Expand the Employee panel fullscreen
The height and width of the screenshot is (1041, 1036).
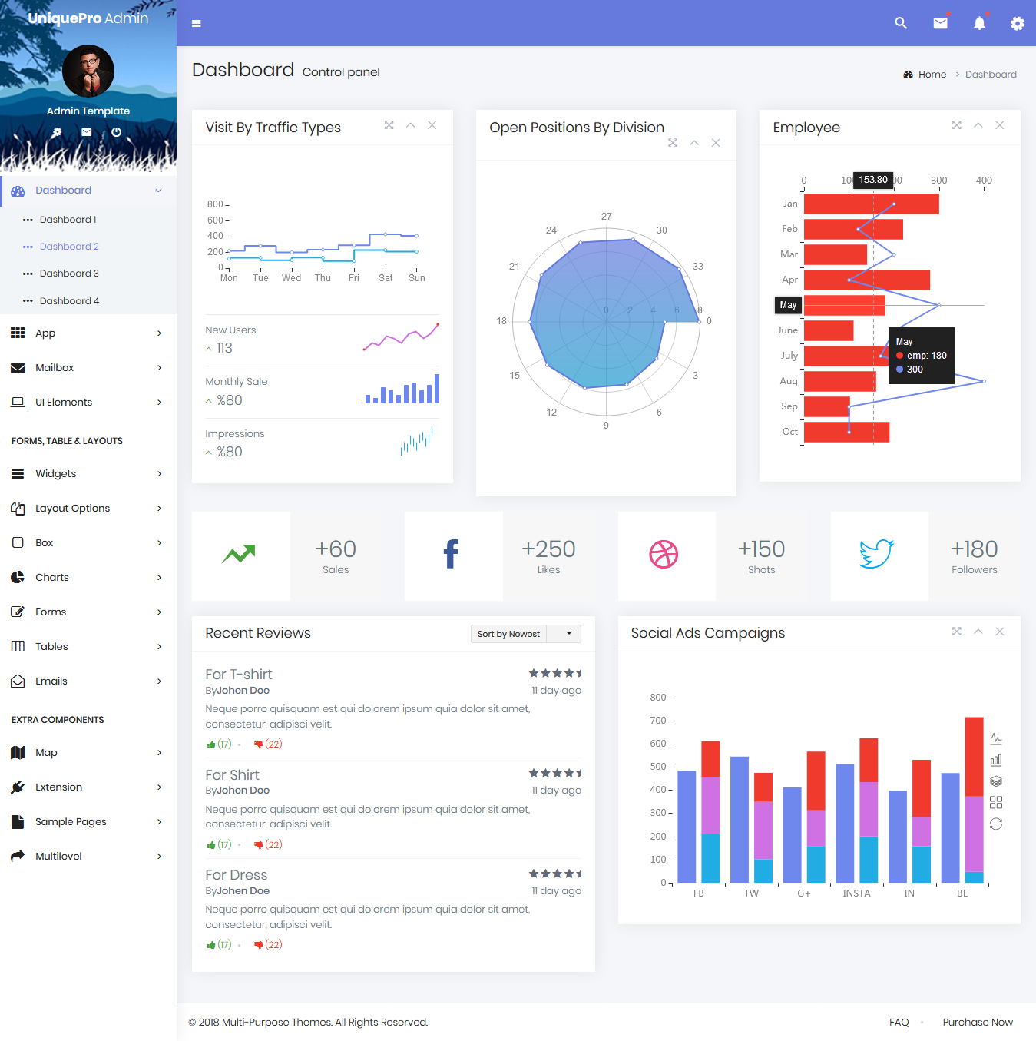957,125
